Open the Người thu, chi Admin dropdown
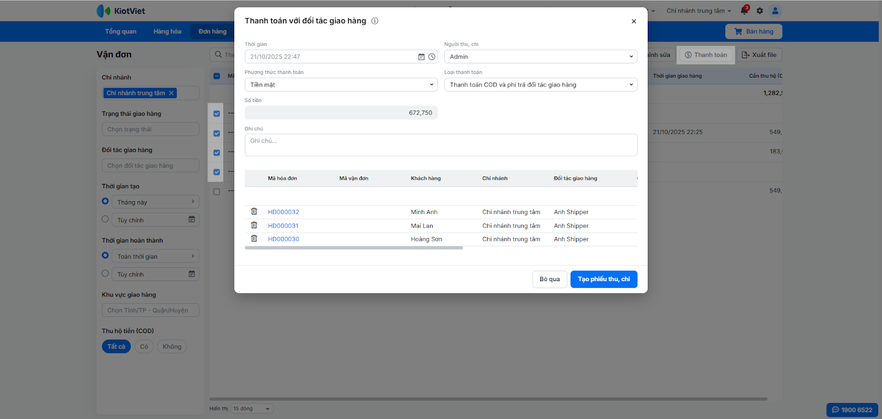This screenshot has width=882, height=419. tap(540, 57)
